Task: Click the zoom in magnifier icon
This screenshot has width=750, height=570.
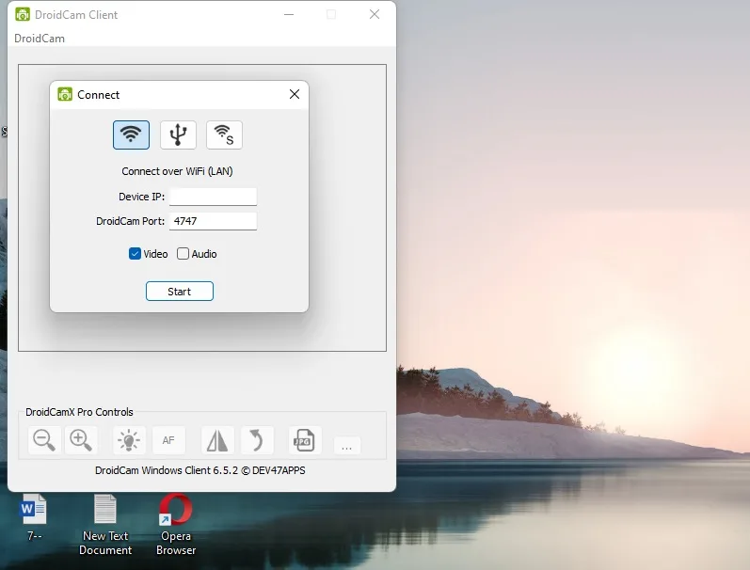Action: 81,440
